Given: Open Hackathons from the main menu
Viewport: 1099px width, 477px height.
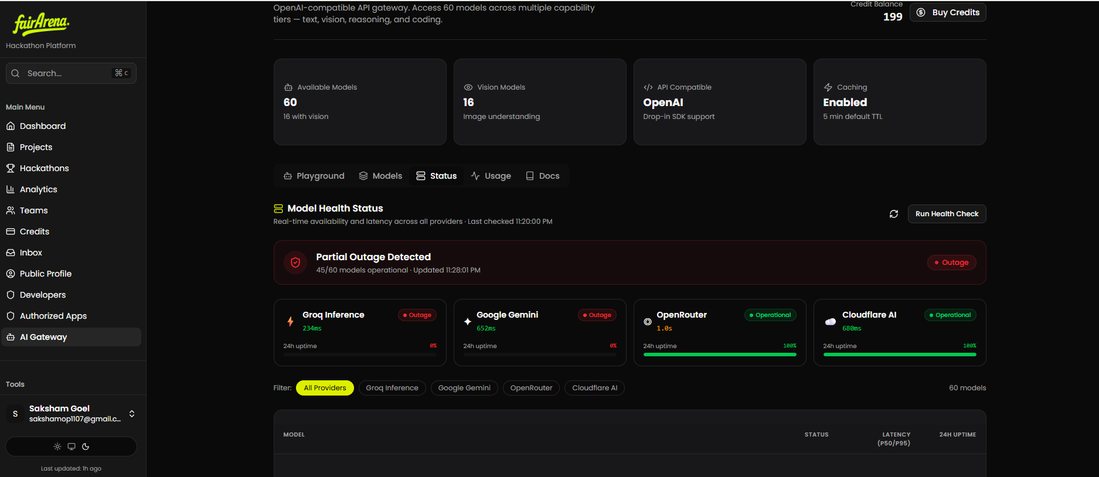Looking at the screenshot, I should click(71, 168).
